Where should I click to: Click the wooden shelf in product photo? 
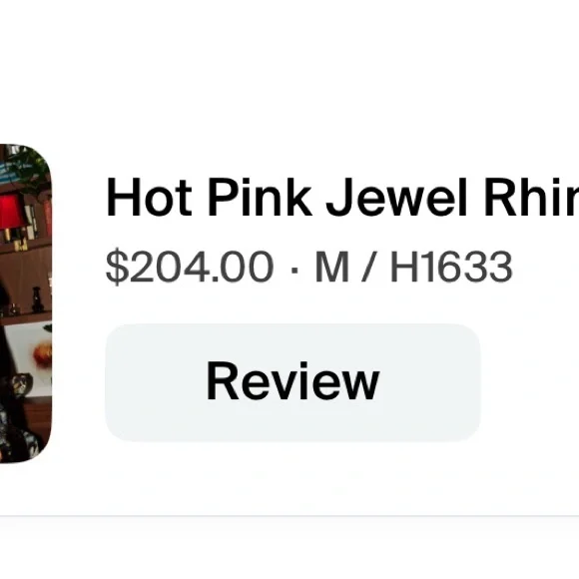pos(26,317)
